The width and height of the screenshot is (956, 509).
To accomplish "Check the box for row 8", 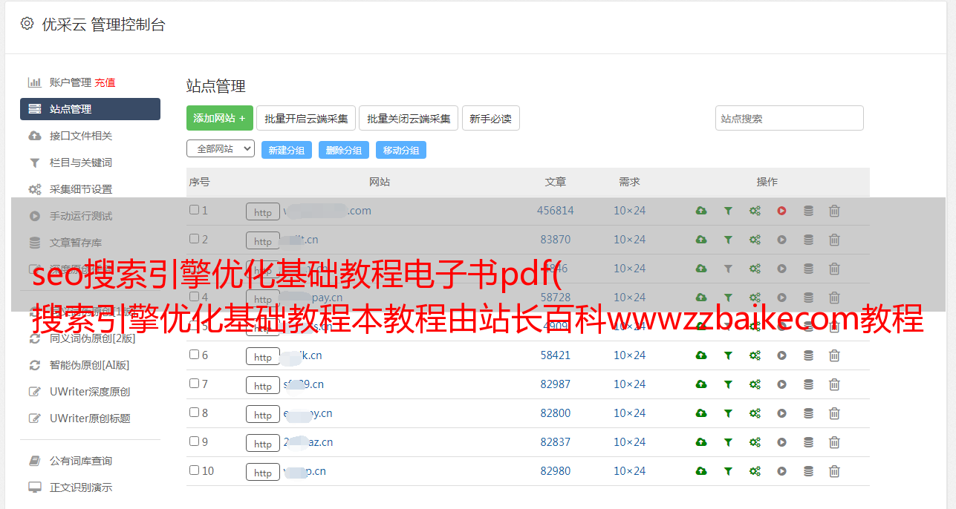I will (x=194, y=413).
